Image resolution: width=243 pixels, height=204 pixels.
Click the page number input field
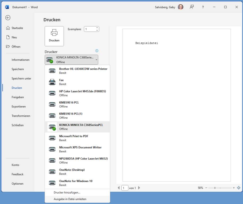(x=125, y=188)
